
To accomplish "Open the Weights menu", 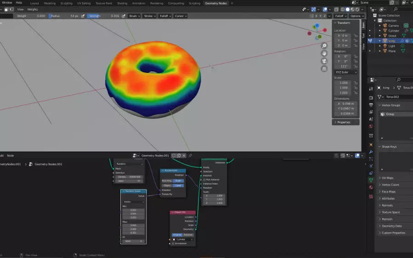I will point(33,9).
